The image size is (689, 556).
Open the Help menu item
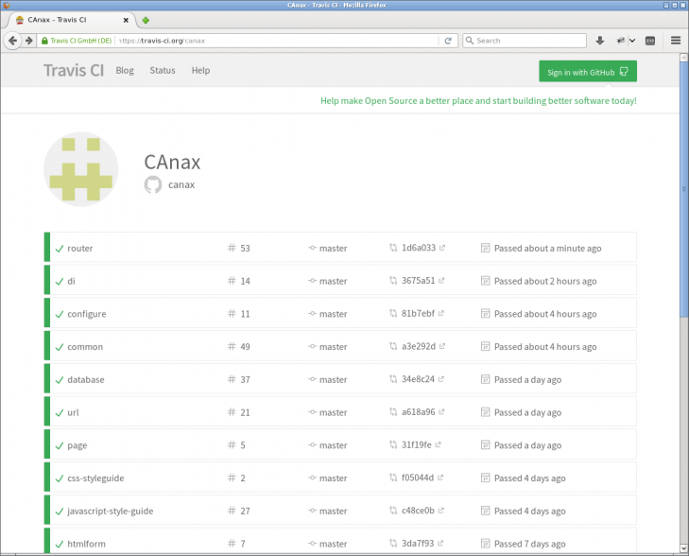(x=200, y=70)
